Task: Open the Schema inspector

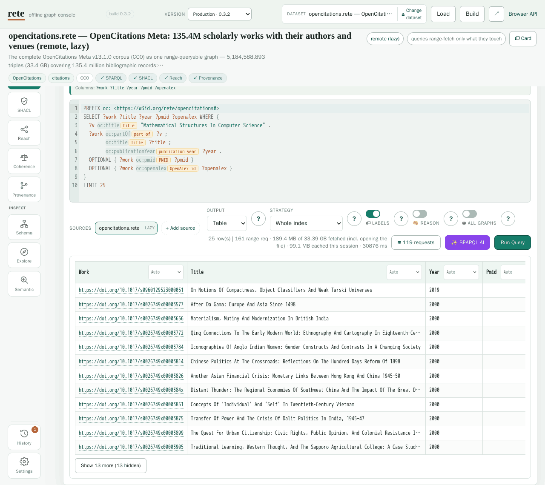Action: 24,227
